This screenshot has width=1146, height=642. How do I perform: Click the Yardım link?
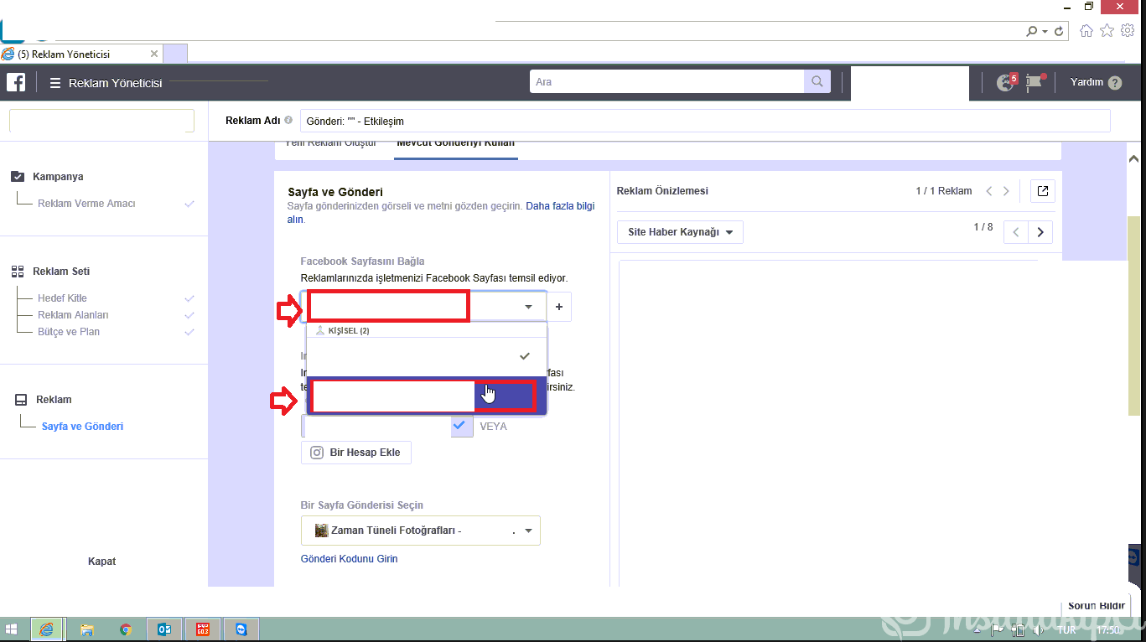pyautogui.click(x=1086, y=82)
